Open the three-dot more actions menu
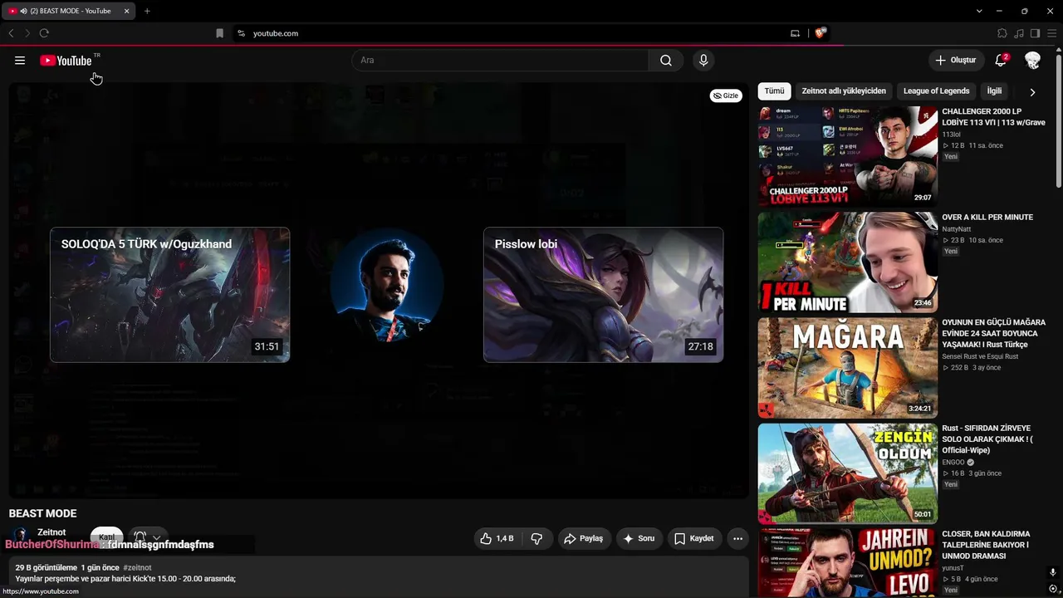1063x598 pixels. coord(737,538)
